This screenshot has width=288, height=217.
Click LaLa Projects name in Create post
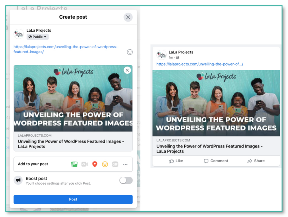point(39,30)
